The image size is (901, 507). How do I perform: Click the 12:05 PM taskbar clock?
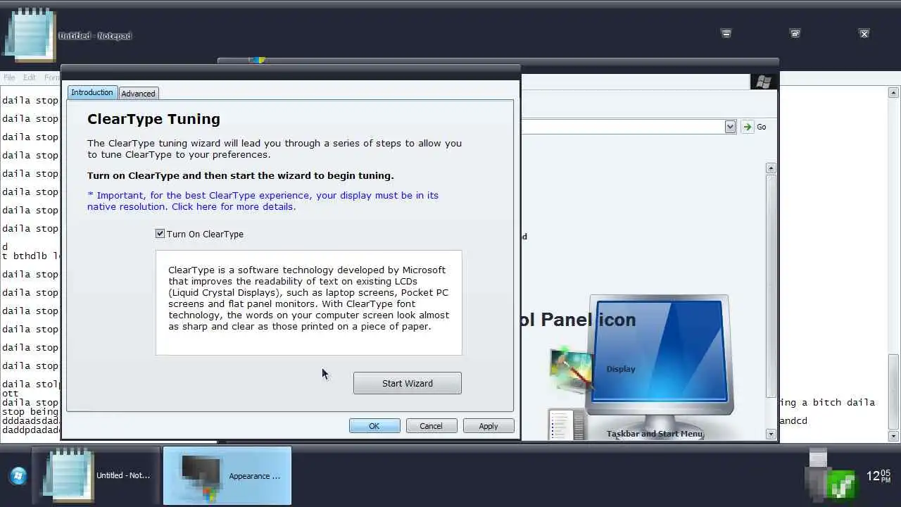point(878,476)
